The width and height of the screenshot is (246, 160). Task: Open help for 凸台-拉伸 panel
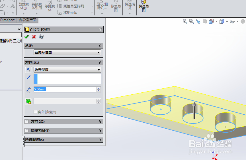pos(101,29)
